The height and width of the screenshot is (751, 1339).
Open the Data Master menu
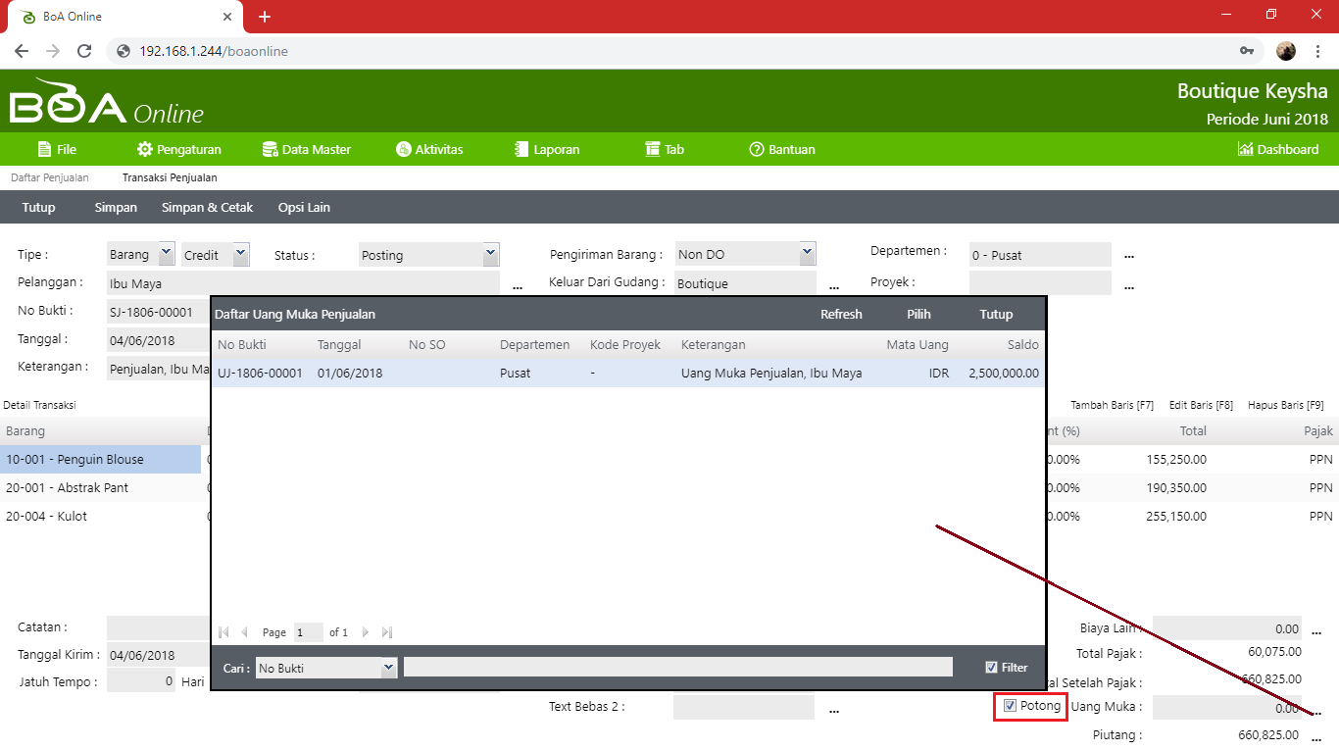306,149
